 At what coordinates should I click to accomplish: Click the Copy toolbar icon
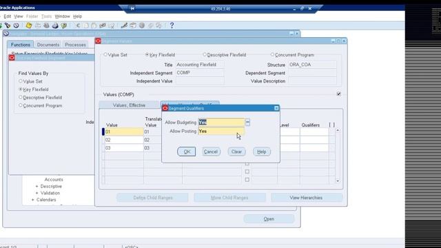click(86, 25)
